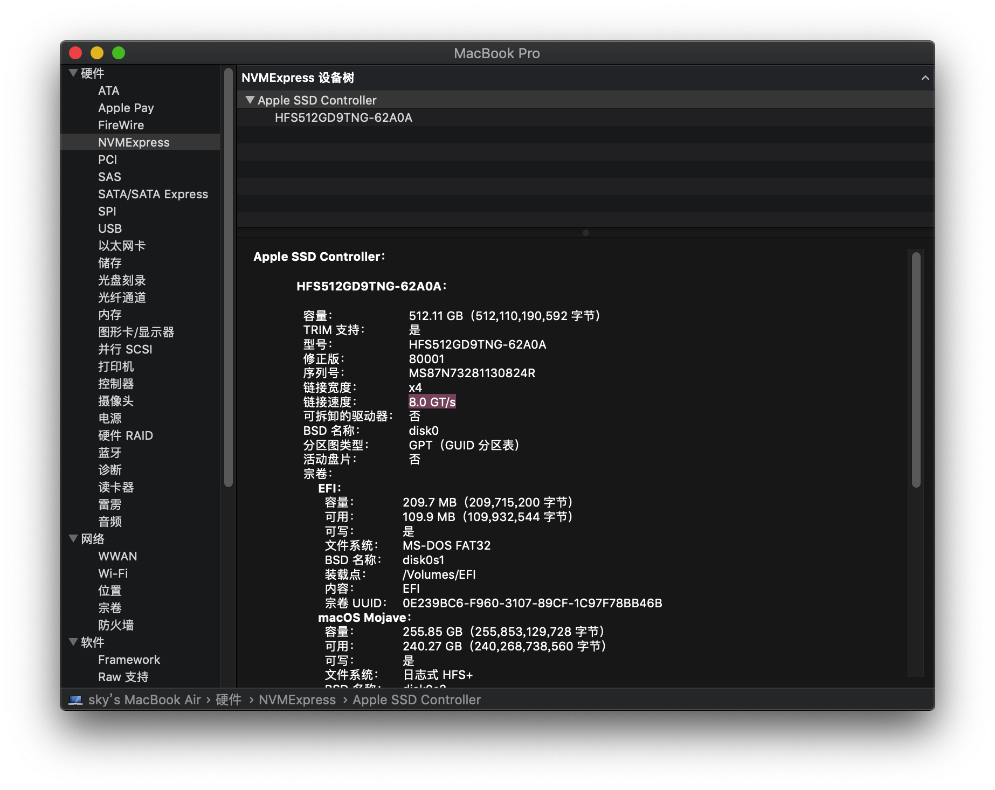Click the green zoom window button
Image resolution: width=995 pixels, height=790 pixels.
[119, 53]
